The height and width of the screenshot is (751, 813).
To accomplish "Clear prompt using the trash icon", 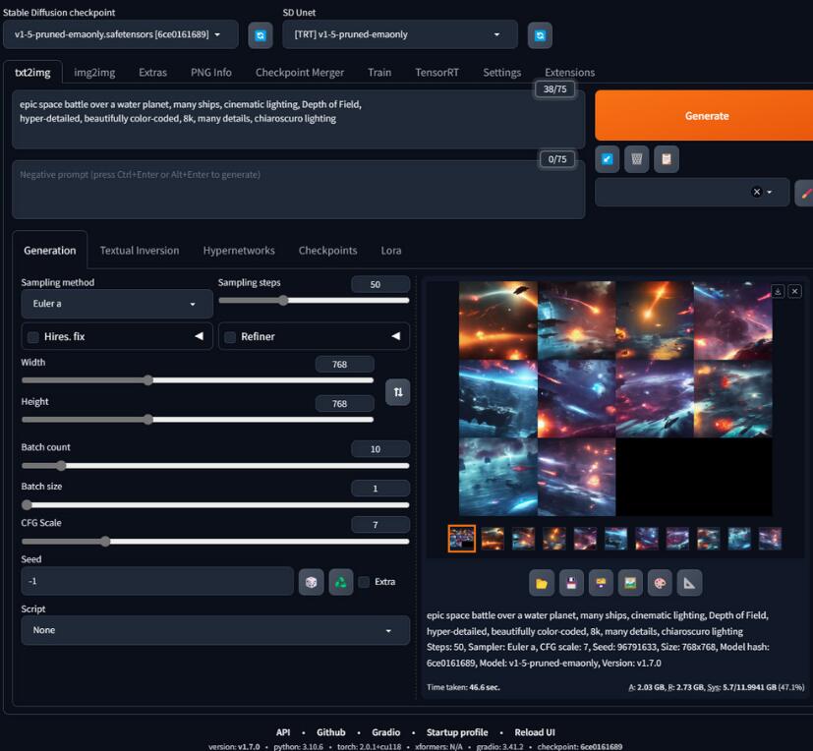I will click(x=636, y=159).
